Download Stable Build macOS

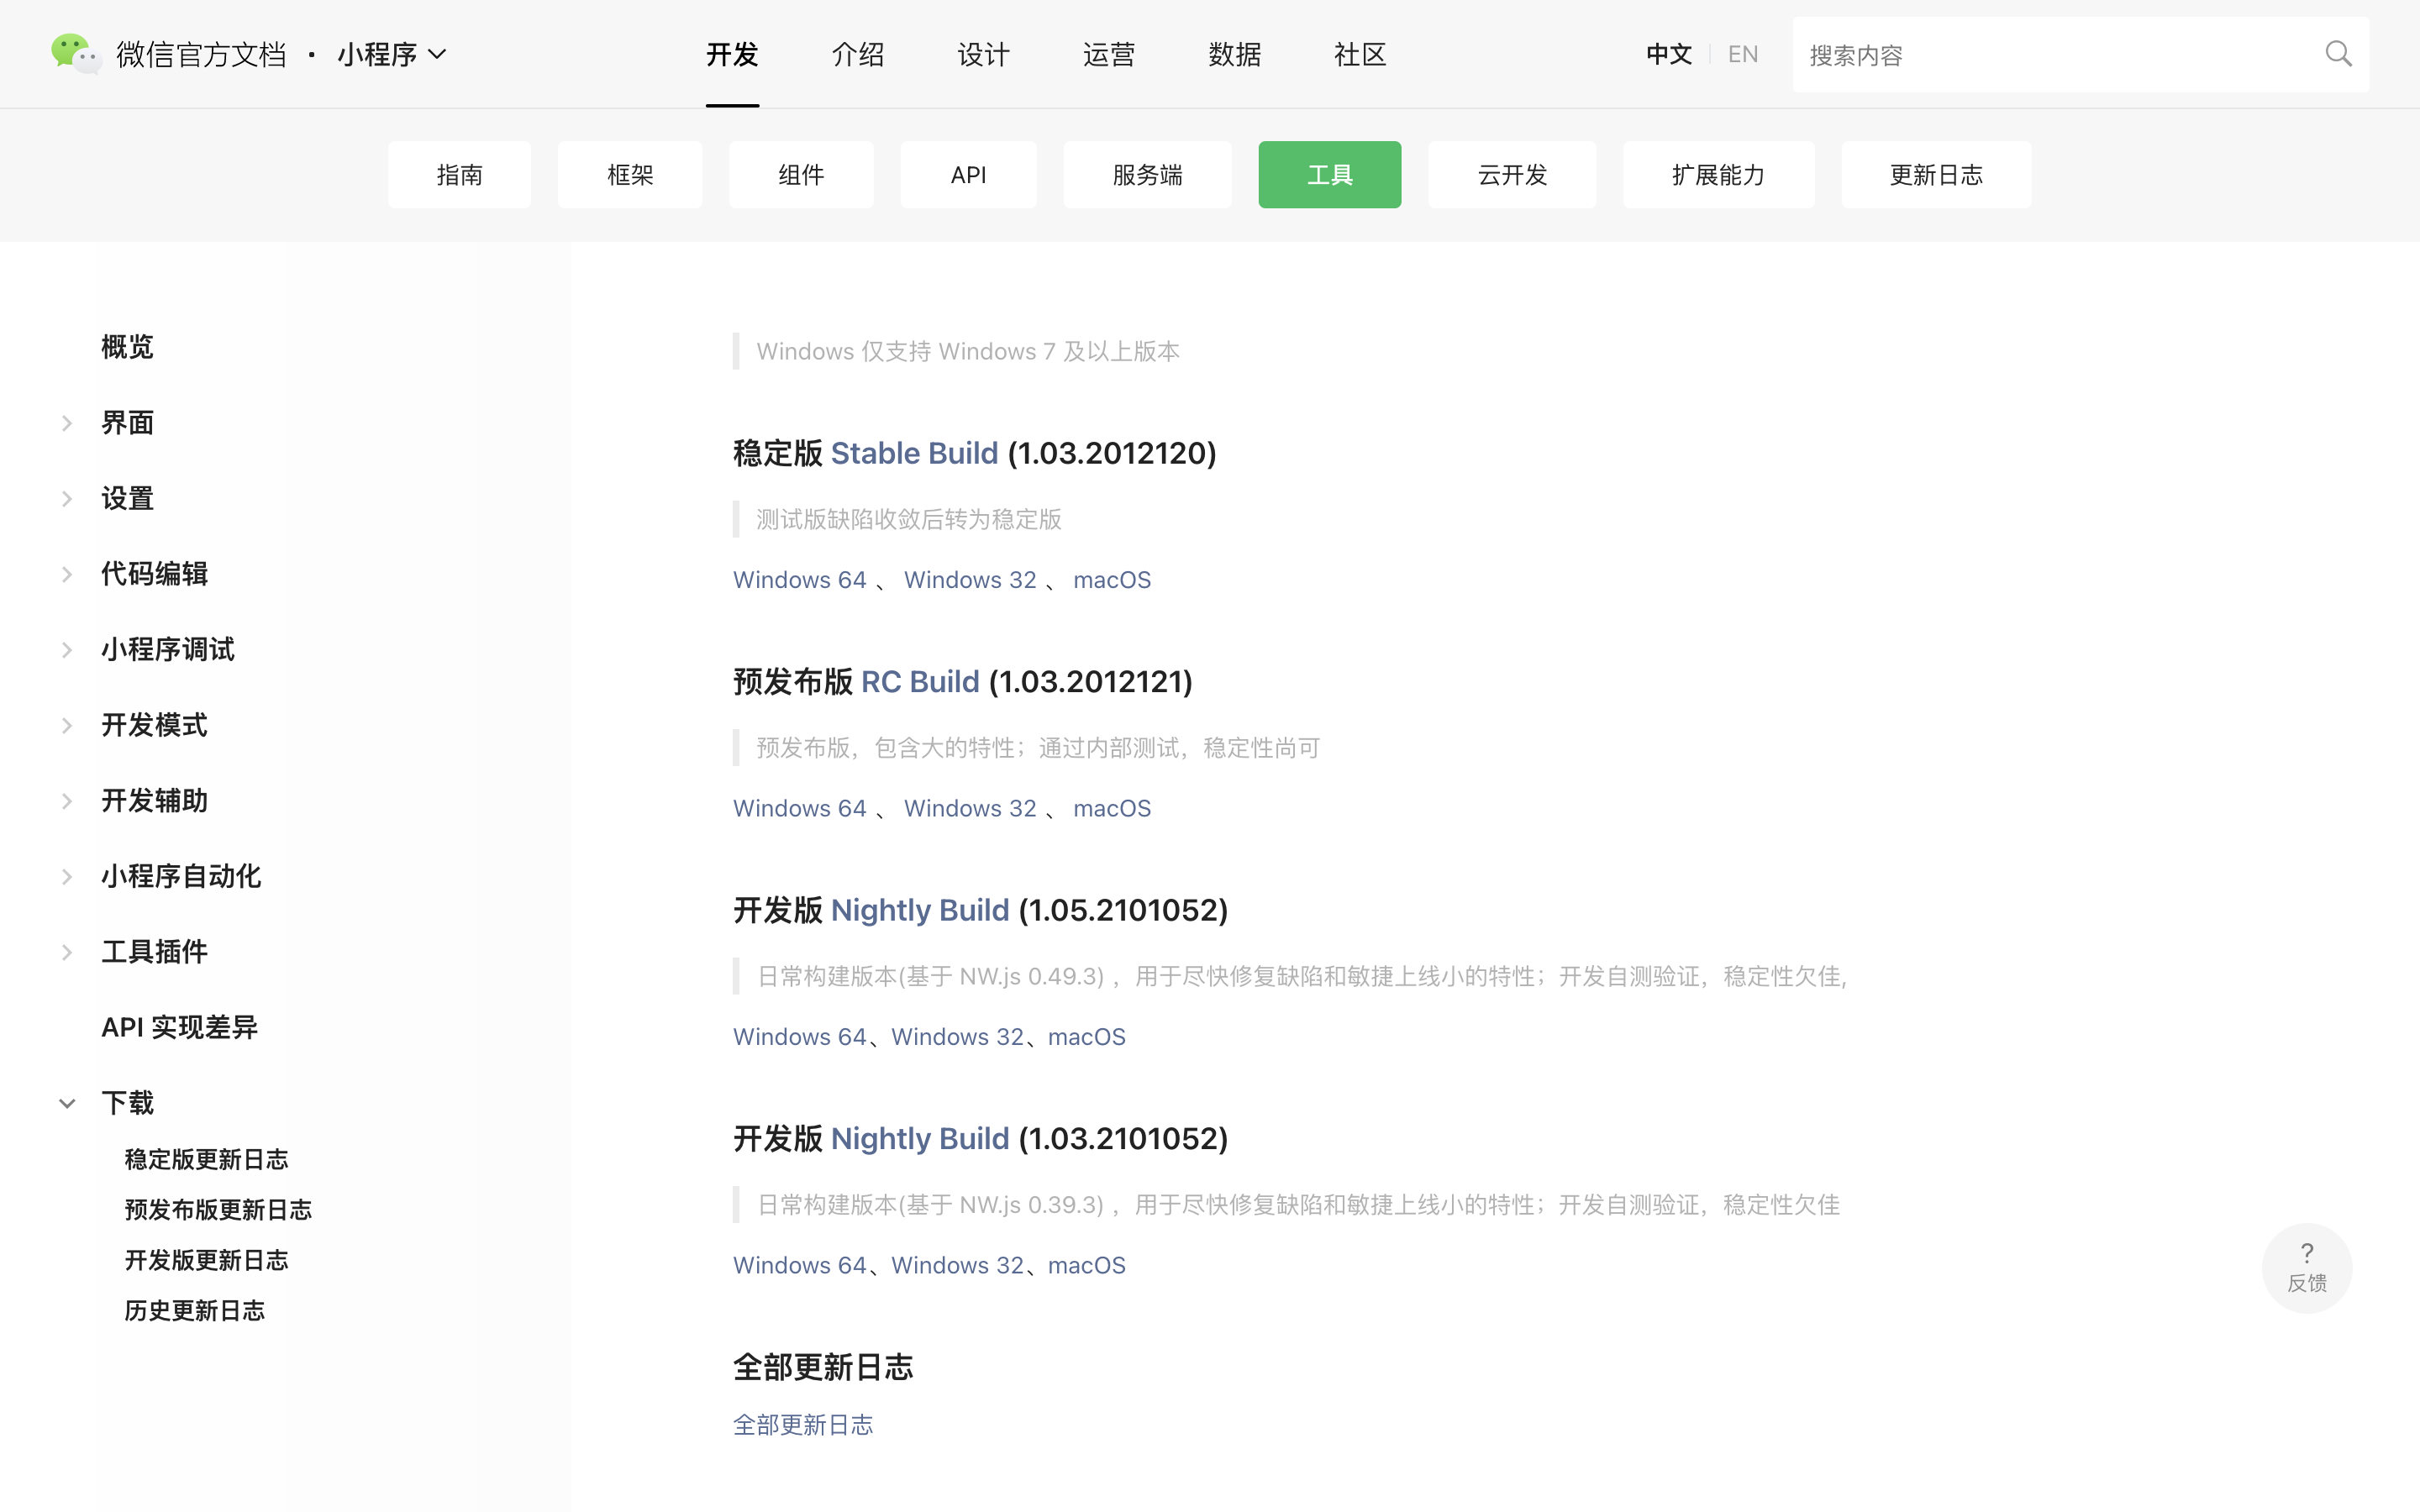tap(1112, 580)
